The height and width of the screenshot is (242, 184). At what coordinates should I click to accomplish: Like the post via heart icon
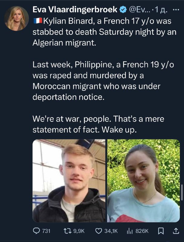pos(98,231)
